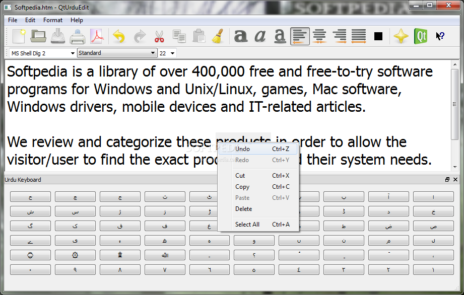Undo with the yellow arrow toolbar icon
This screenshot has height=295, width=464.
pyautogui.click(x=119, y=36)
